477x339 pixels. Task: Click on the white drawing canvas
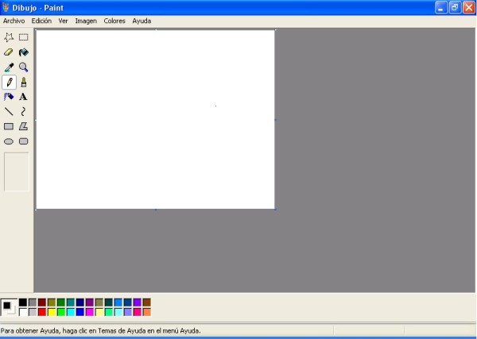coord(155,119)
